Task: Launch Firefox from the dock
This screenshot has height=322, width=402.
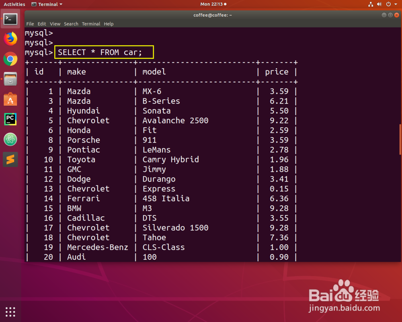Action: click(10, 39)
